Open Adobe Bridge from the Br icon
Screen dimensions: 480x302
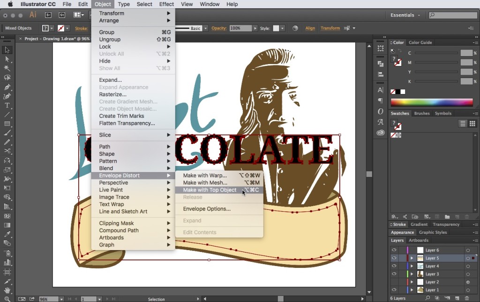pyautogui.click(x=48, y=14)
